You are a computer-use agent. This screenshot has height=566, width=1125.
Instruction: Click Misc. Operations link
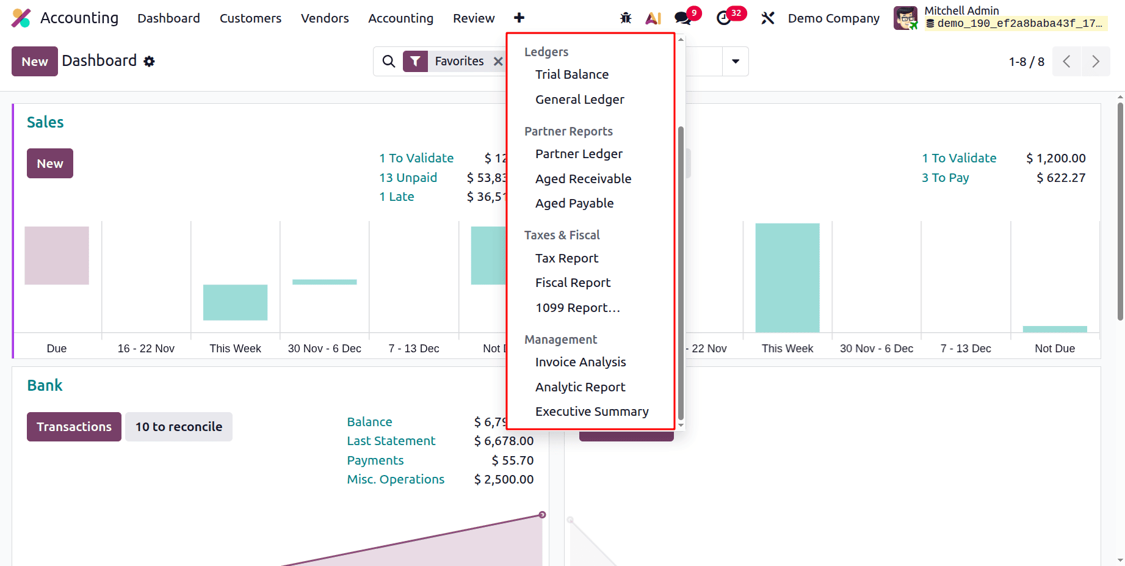coord(396,479)
